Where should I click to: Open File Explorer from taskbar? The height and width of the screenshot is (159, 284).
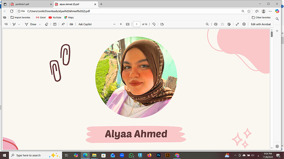click(94, 155)
